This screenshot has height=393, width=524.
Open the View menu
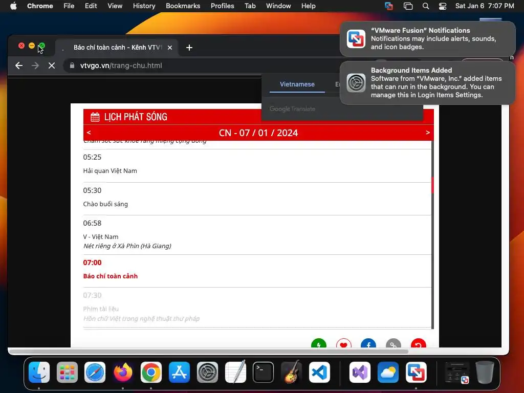point(115,6)
